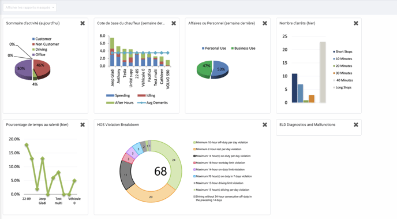Click Maximum 14 hour(s) on-duty per day legend
397x219 pixels.
point(222,156)
